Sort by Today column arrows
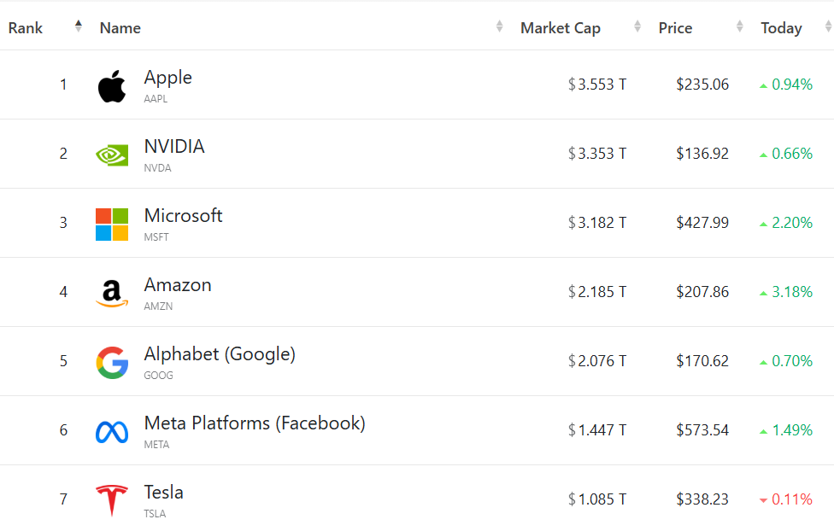Viewport: 834px width, 531px height. (x=828, y=27)
